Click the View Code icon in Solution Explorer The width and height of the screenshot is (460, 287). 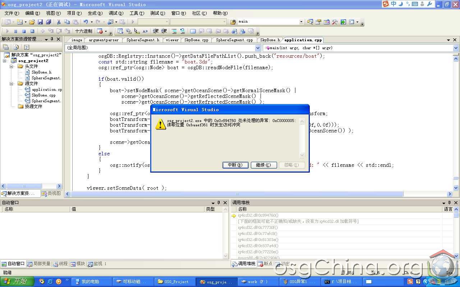(x=27, y=47)
